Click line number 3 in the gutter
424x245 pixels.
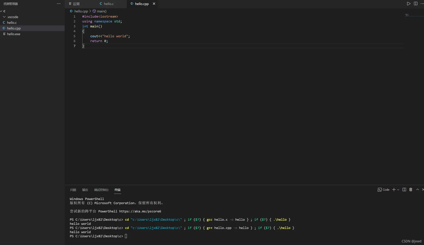pos(74,26)
